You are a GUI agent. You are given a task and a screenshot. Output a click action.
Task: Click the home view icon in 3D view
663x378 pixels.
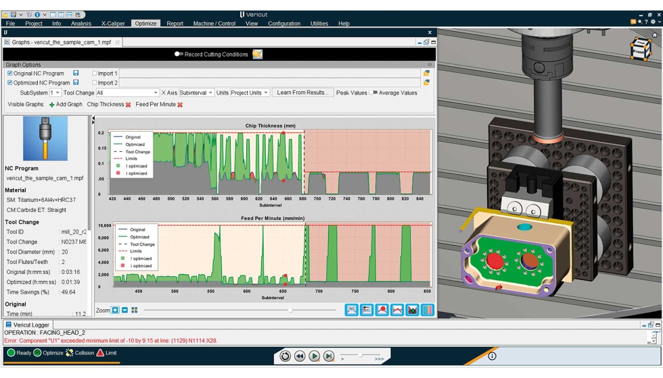[655, 35]
